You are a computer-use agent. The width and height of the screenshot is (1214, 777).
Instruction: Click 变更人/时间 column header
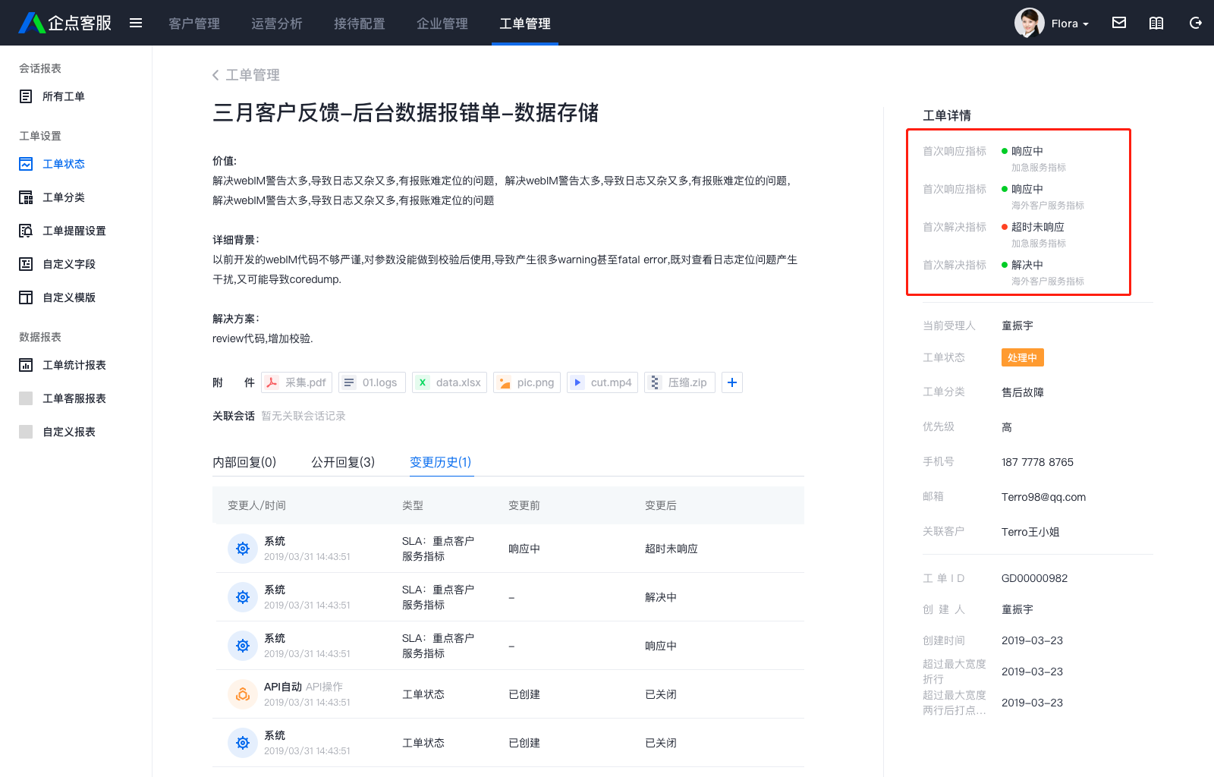256,505
